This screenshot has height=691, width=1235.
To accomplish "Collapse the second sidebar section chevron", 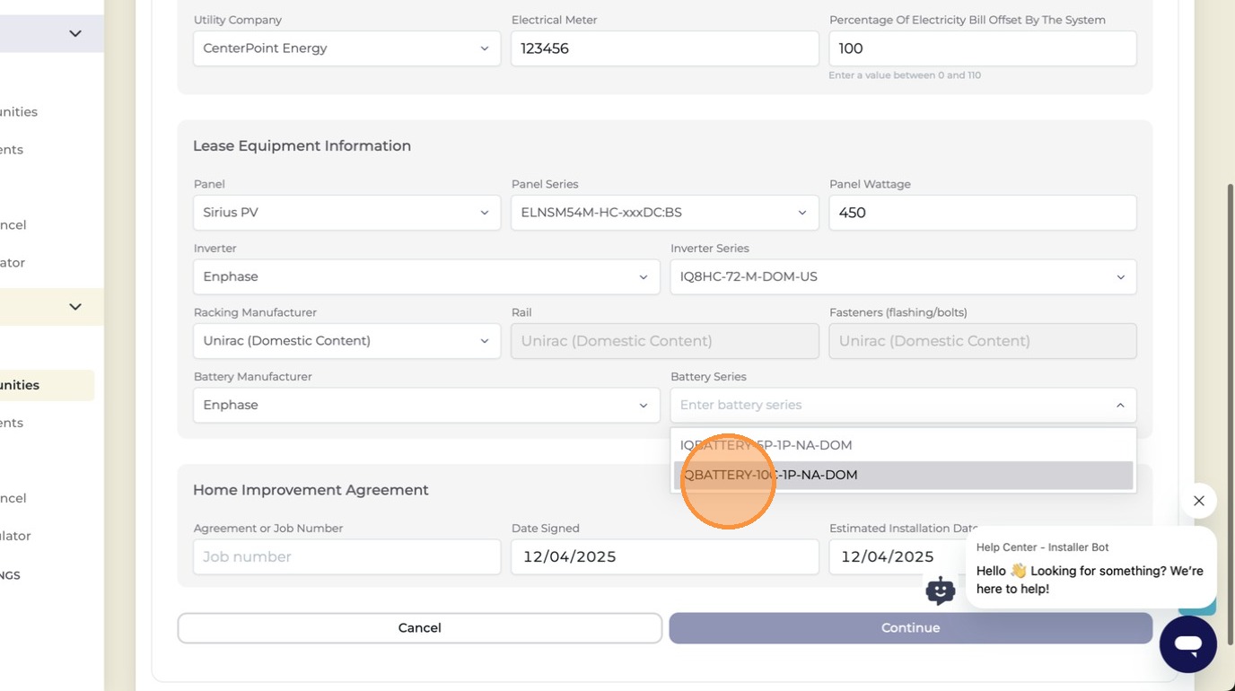I will (x=75, y=307).
